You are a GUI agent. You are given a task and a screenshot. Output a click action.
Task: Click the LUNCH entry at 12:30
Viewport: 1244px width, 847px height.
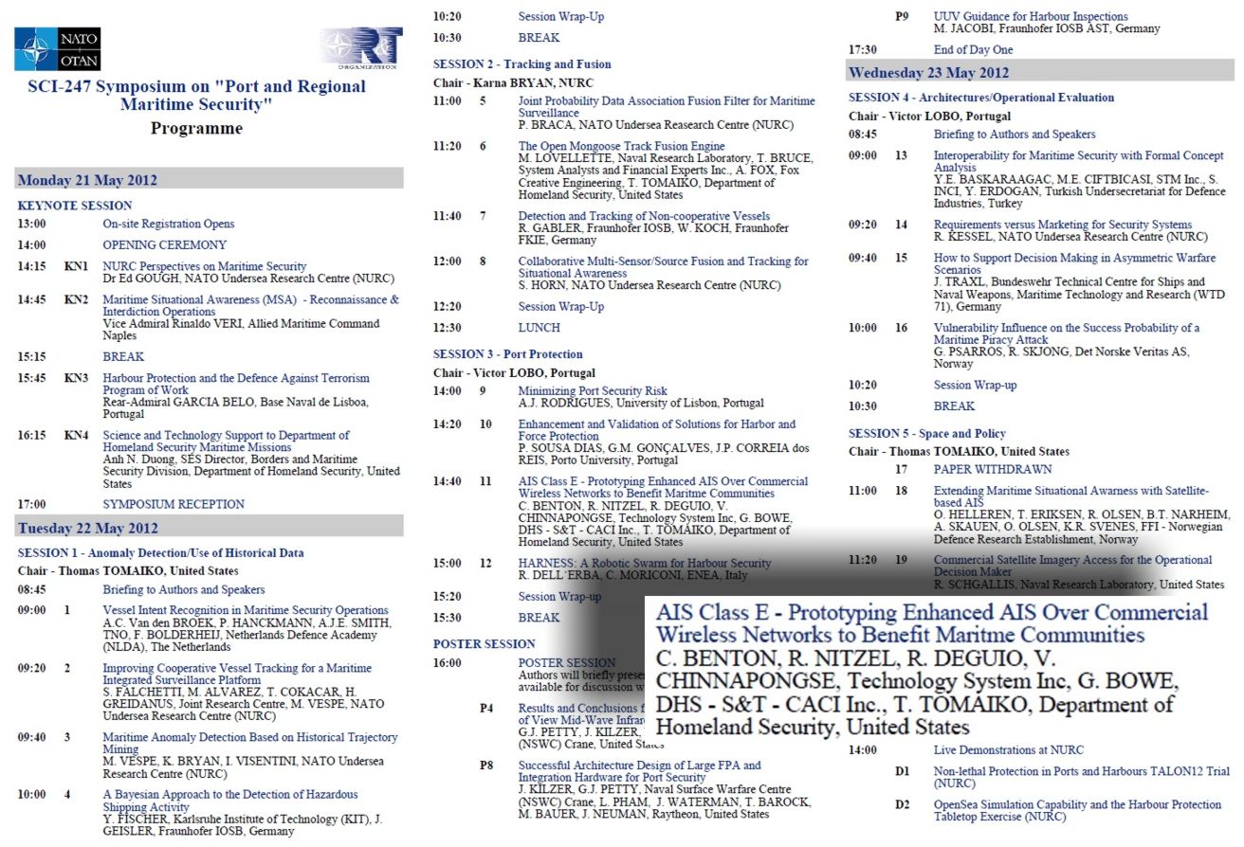tap(539, 328)
